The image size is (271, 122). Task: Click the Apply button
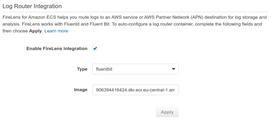click(x=167, y=112)
